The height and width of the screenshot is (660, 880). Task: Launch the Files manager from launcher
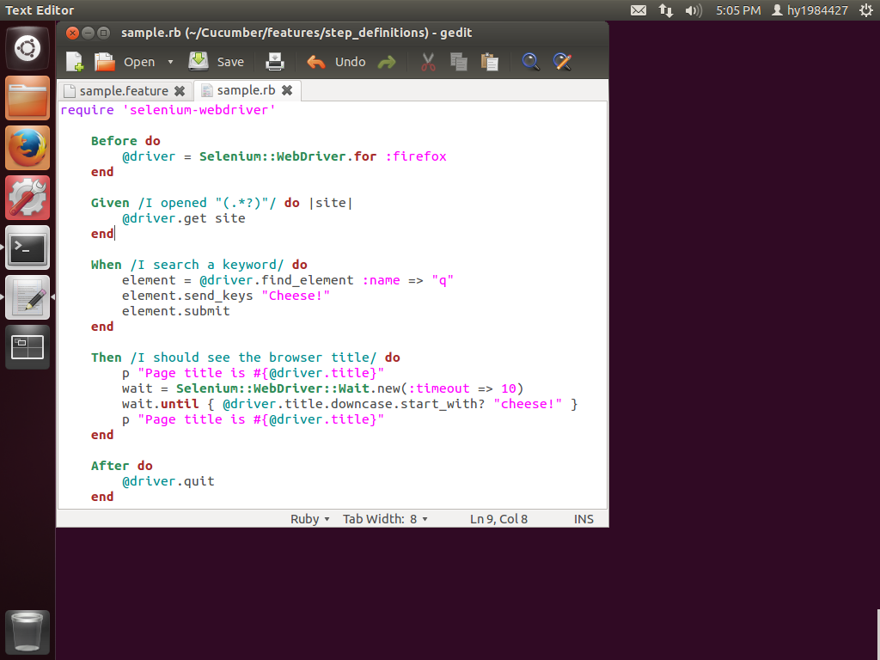[27, 98]
